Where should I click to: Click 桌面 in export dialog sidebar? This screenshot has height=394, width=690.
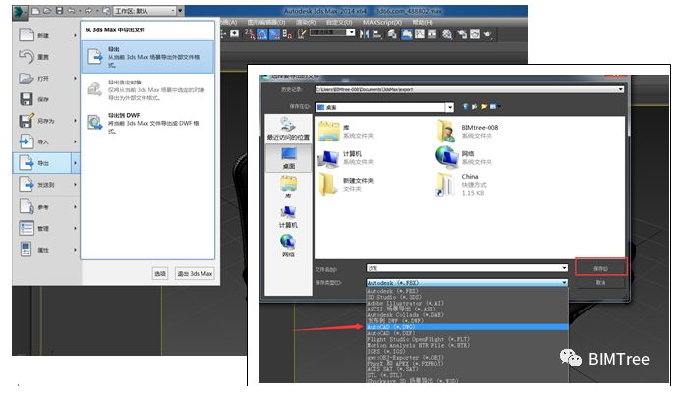pos(288,158)
